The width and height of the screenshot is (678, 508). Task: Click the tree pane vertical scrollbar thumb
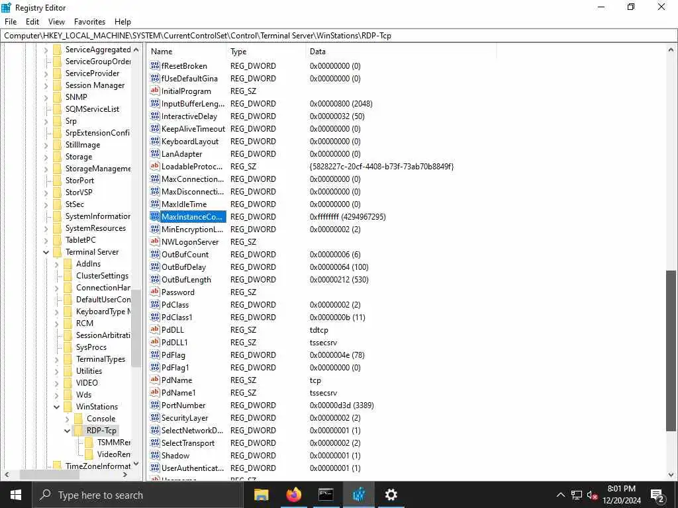pyautogui.click(x=136, y=328)
